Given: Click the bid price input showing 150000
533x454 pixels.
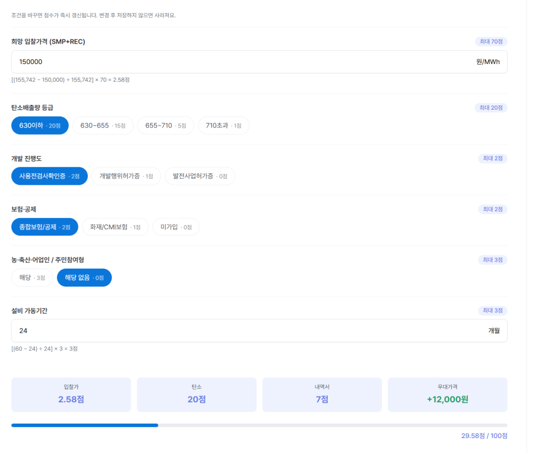Looking at the screenshot, I should pyautogui.click(x=259, y=62).
